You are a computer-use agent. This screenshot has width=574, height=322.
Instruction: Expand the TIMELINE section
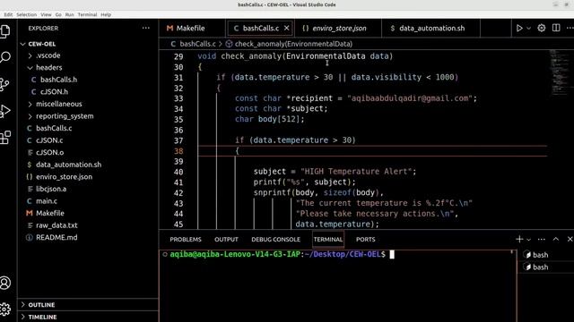pyautogui.click(x=88, y=317)
